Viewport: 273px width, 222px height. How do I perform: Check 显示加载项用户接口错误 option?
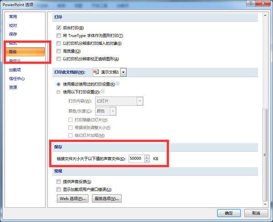(58, 189)
